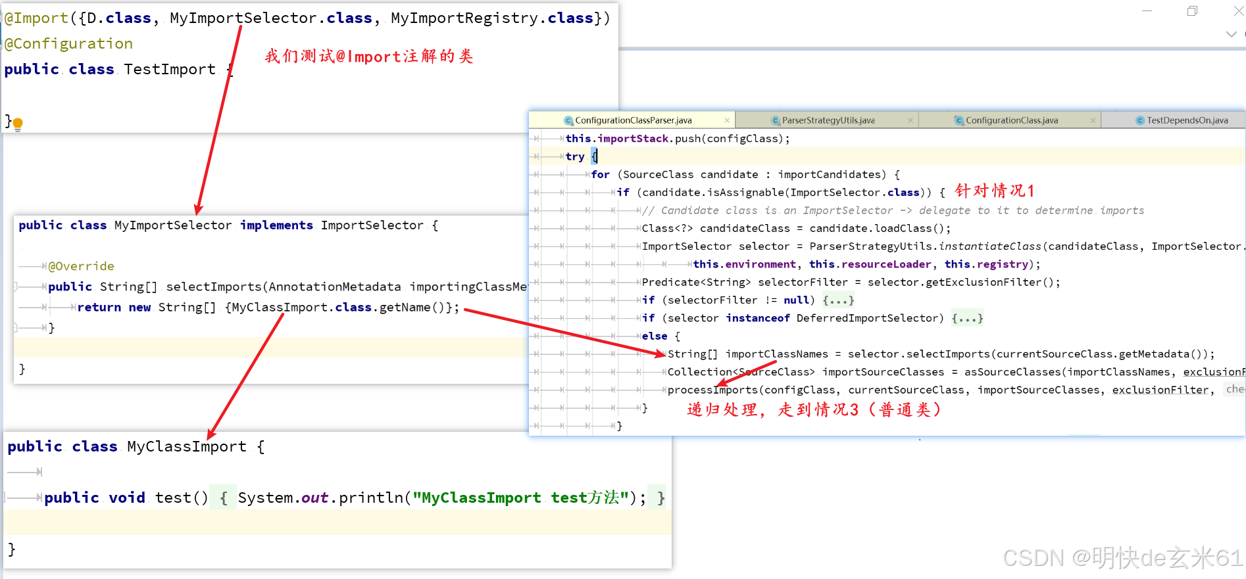The height and width of the screenshot is (579, 1246).
Task: Click the @Import annotation text
Action: coord(36,18)
